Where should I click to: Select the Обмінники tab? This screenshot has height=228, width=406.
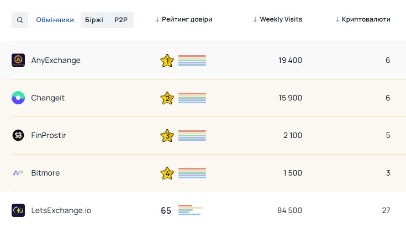(55, 20)
